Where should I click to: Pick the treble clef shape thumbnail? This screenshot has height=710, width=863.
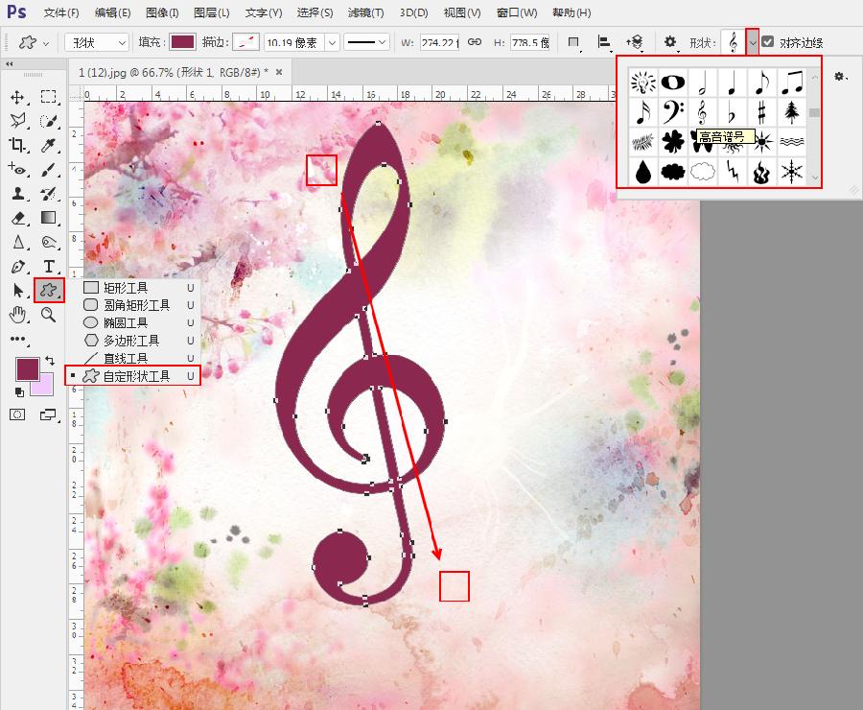(703, 112)
